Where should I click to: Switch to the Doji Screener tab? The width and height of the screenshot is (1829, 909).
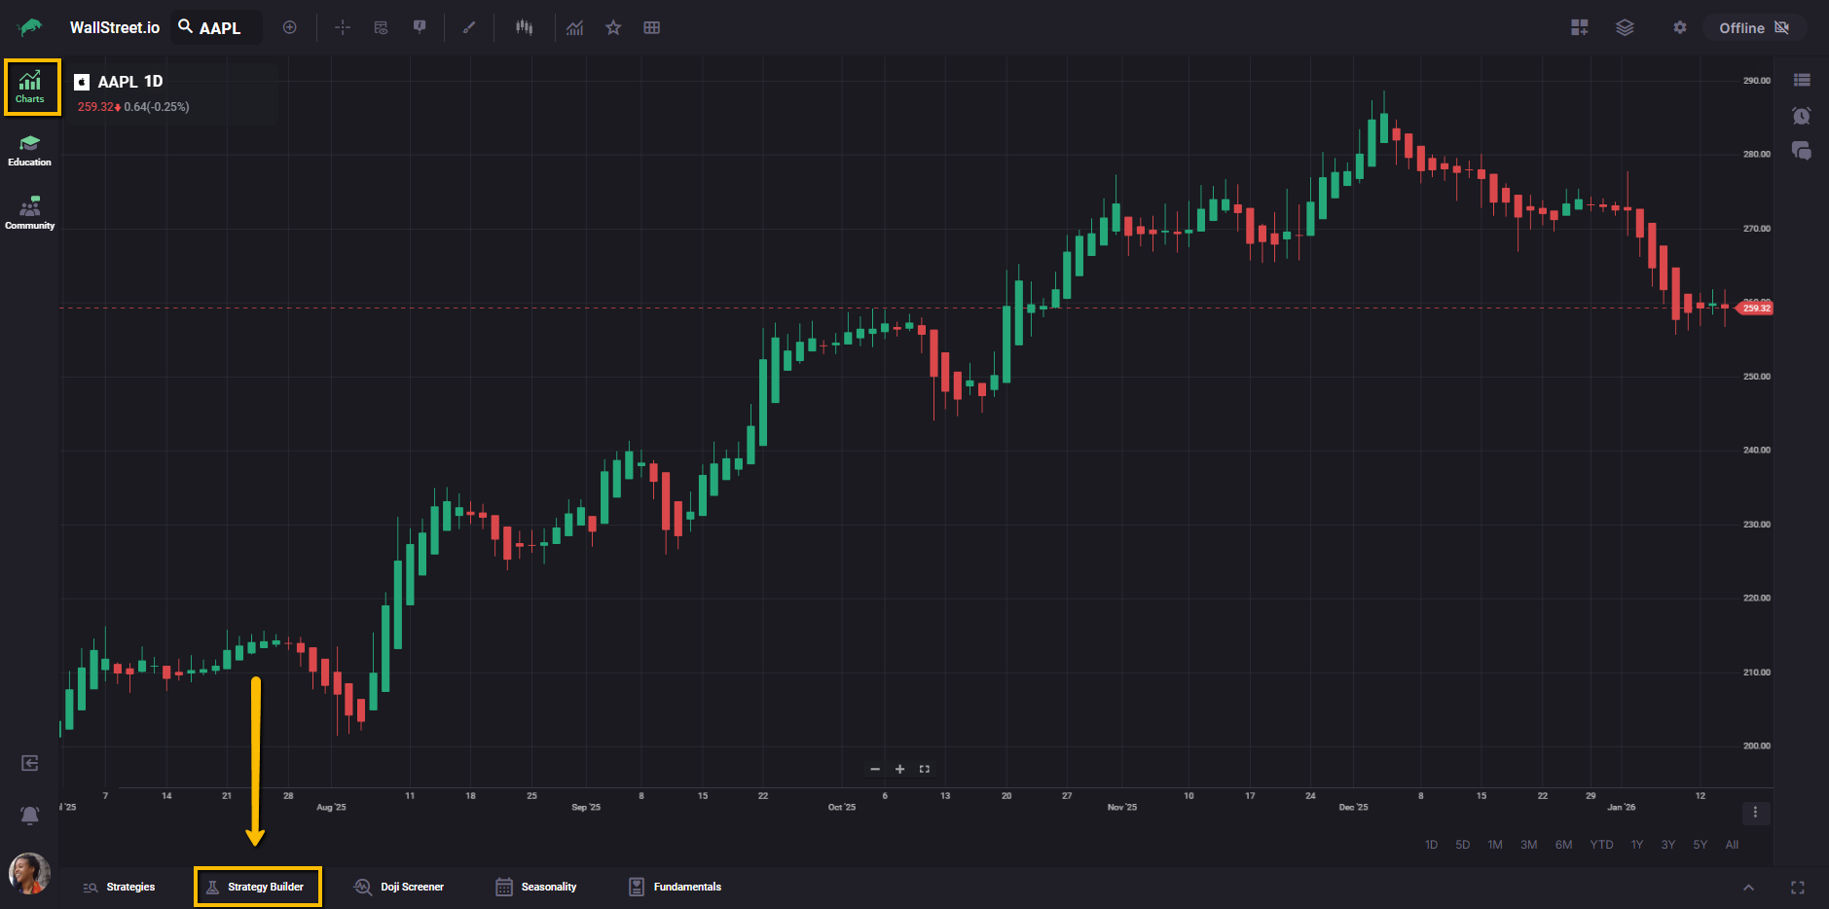(x=399, y=887)
